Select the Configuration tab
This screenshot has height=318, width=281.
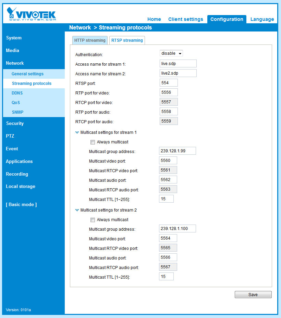pyautogui.click(x=227, y=19)
